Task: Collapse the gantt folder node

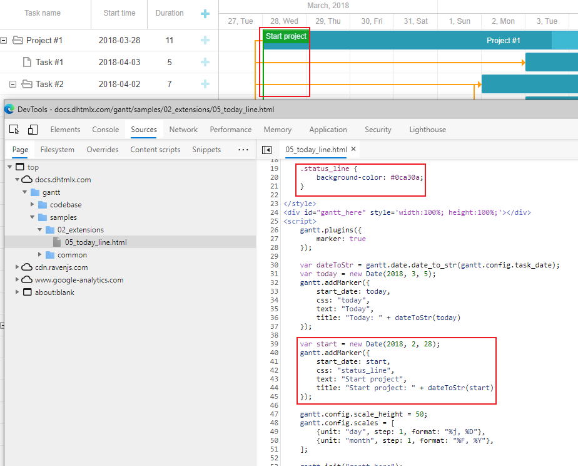Action: (x=24, y=192)
